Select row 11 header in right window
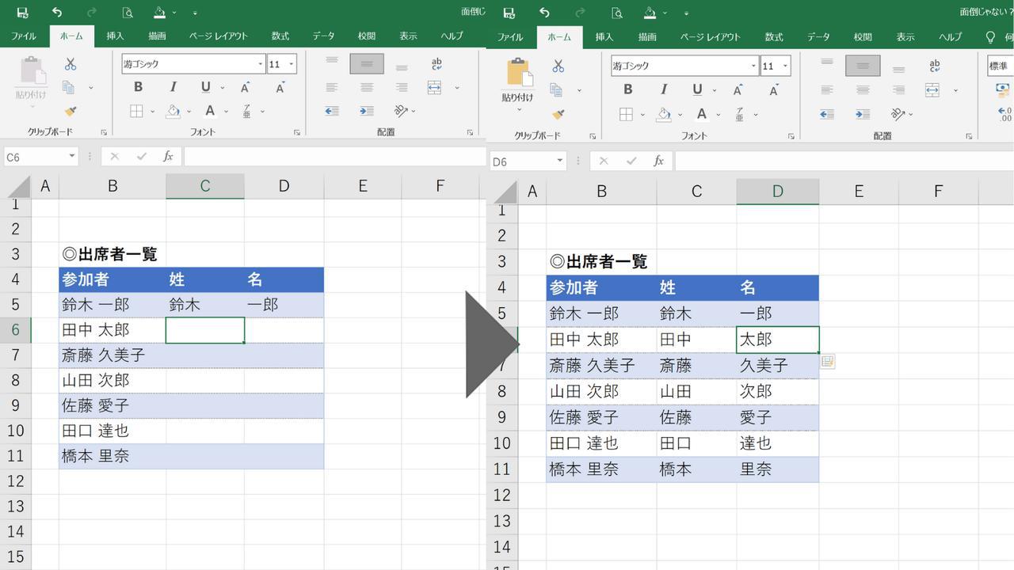Viewport: 1014px width, 570px height. [501, 469]
